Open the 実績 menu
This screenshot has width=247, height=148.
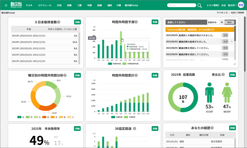[x=69, y=5]
